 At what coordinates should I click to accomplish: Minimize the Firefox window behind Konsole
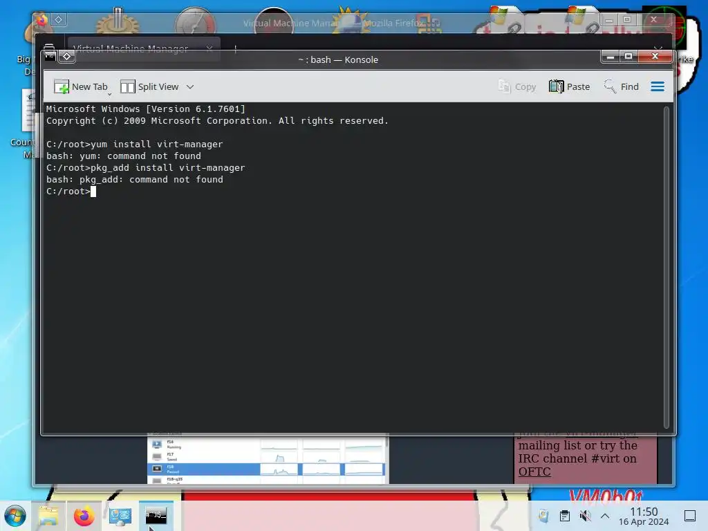pyautogui.click(x=609, y=20)
